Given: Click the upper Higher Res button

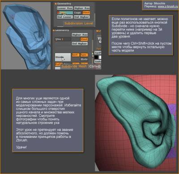Looking at the screenshot, I should point(82,8).
